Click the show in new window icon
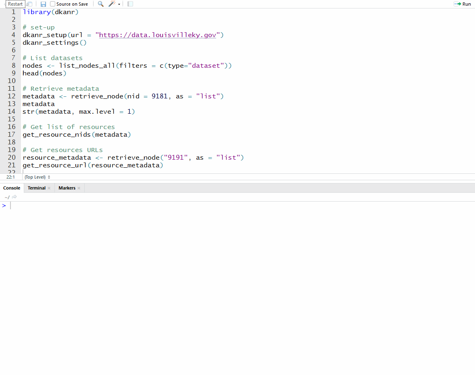This screenshot has width=475, height=375. coord(29,4)
